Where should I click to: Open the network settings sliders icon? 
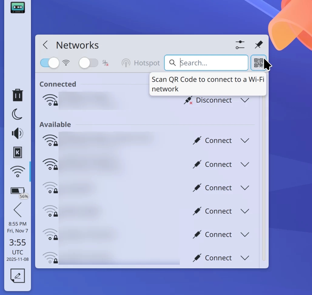[x=240, y=44]
